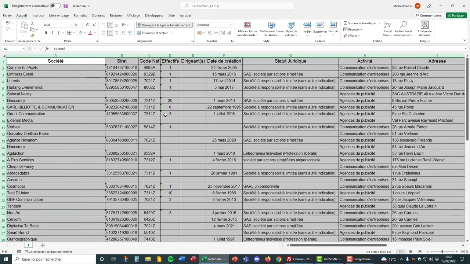
Task: Switch to Page Layout view in status bar
Action: [410, 252]
